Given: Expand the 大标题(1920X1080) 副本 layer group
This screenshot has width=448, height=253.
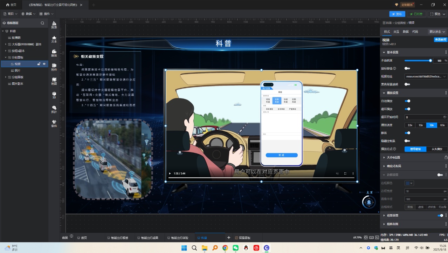Looking at the screenshot, I should click(6, 44).
